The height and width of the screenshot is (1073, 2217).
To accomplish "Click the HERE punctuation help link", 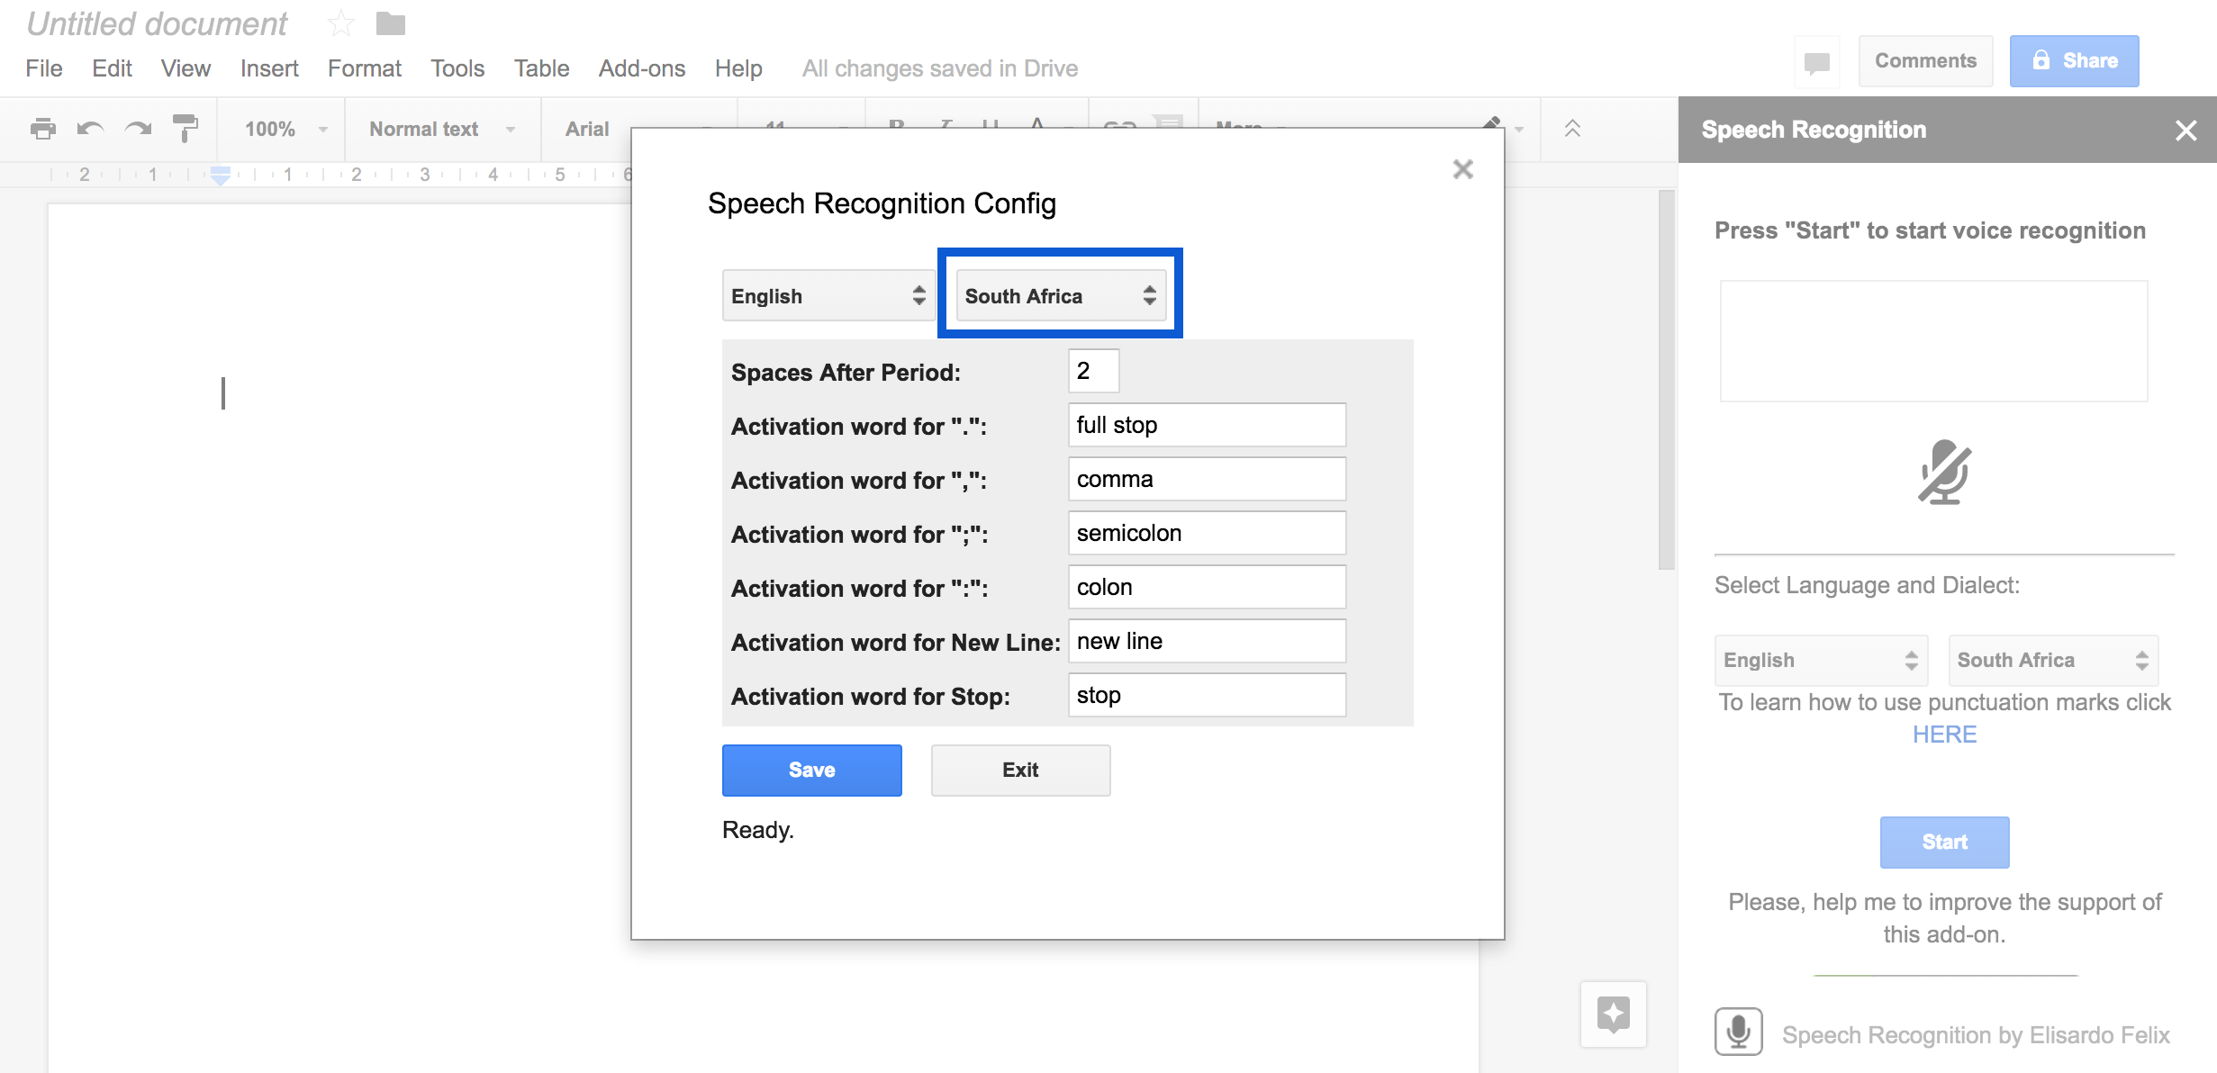I will tap(1944, 735).
